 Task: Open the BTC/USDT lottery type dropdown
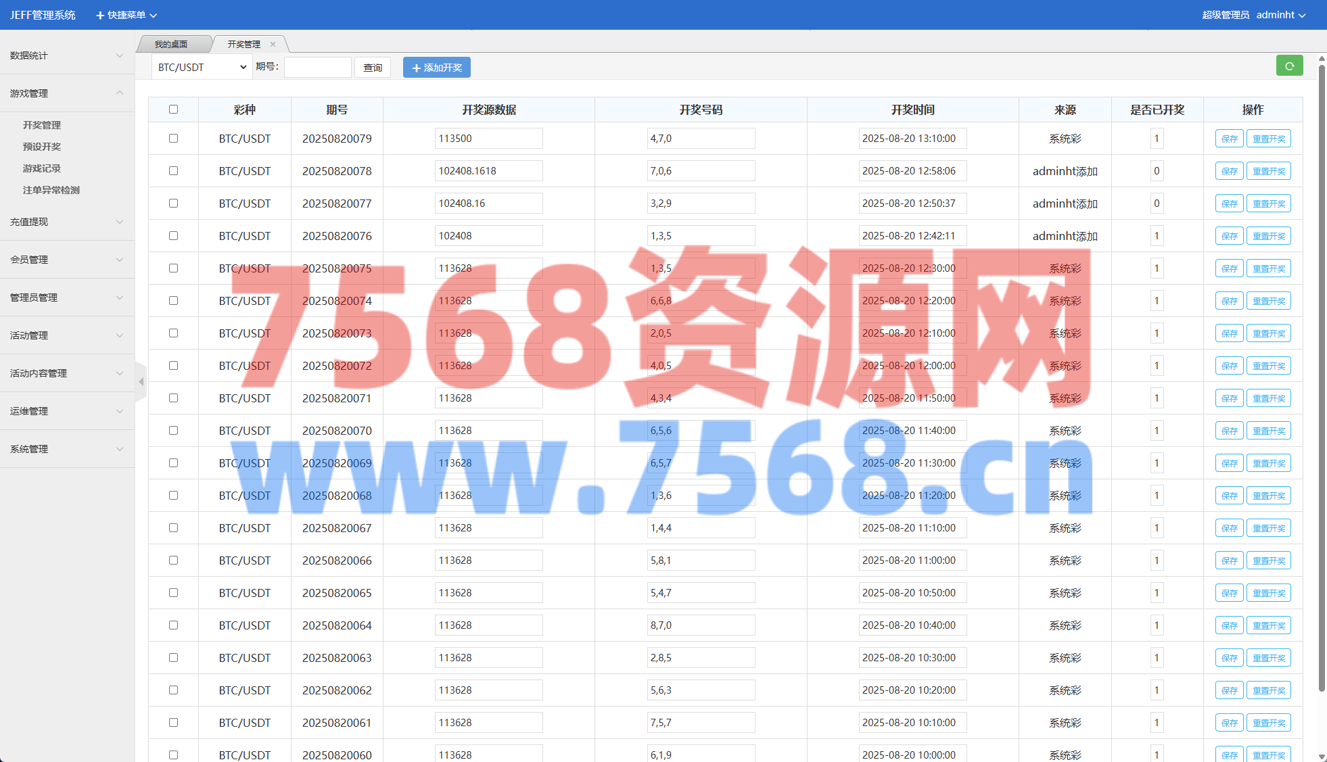point(201,68)
